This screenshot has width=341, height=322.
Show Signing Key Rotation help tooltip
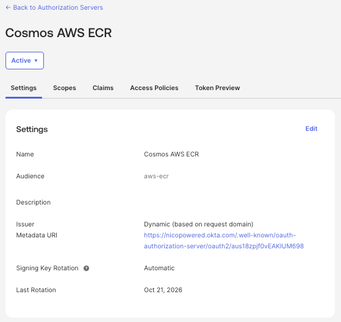(x=87, y=268)
